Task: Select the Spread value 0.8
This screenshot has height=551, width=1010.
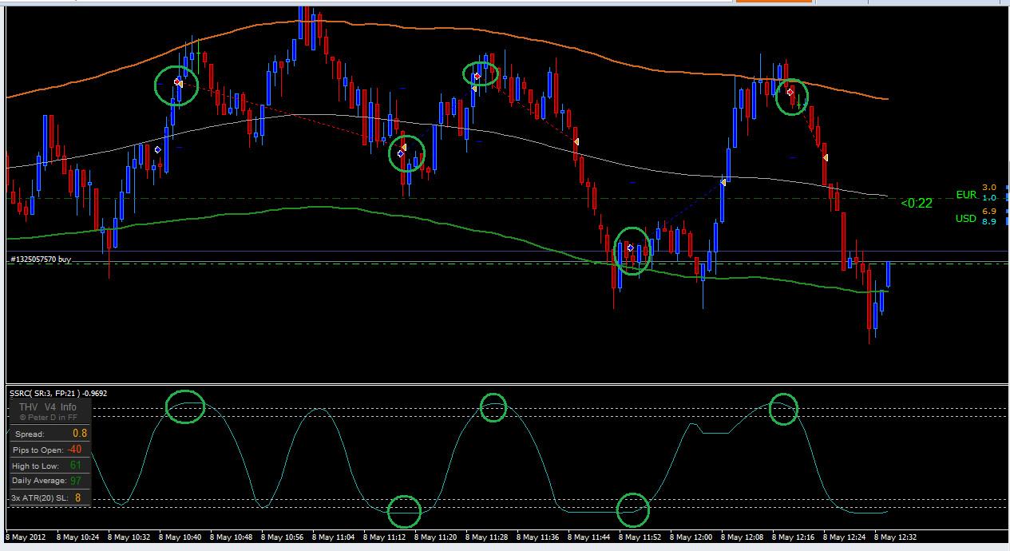Action: (79, 434)
